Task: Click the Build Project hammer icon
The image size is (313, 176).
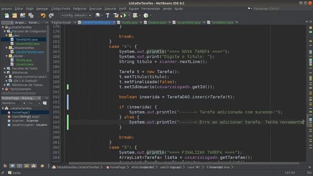Action: (108, 15)
